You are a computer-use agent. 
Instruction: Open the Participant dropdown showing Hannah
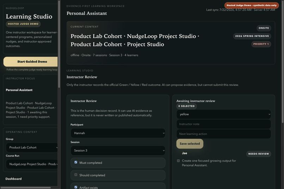(x=118, y=133)
